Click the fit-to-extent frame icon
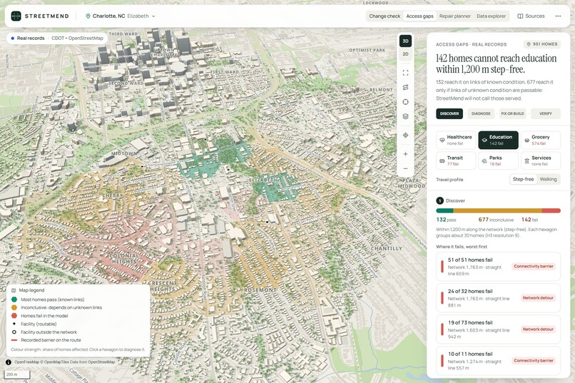The width and height of the screenshot is (575, 383). tap(405, 73)
